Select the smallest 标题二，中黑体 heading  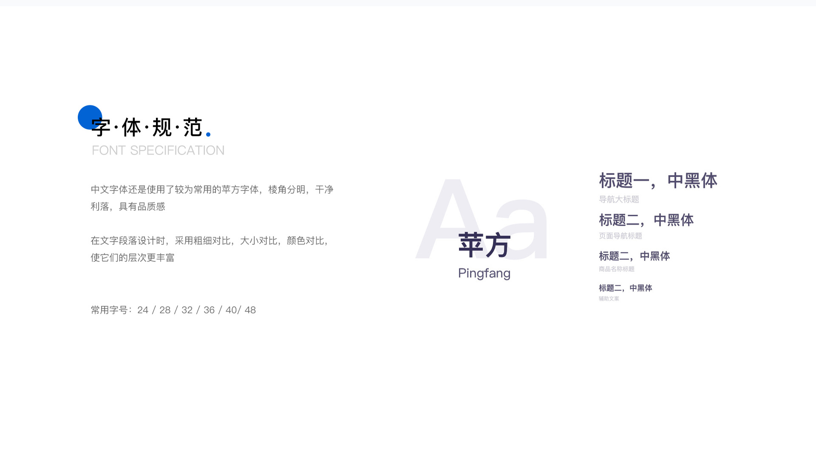tap(626, 288)
